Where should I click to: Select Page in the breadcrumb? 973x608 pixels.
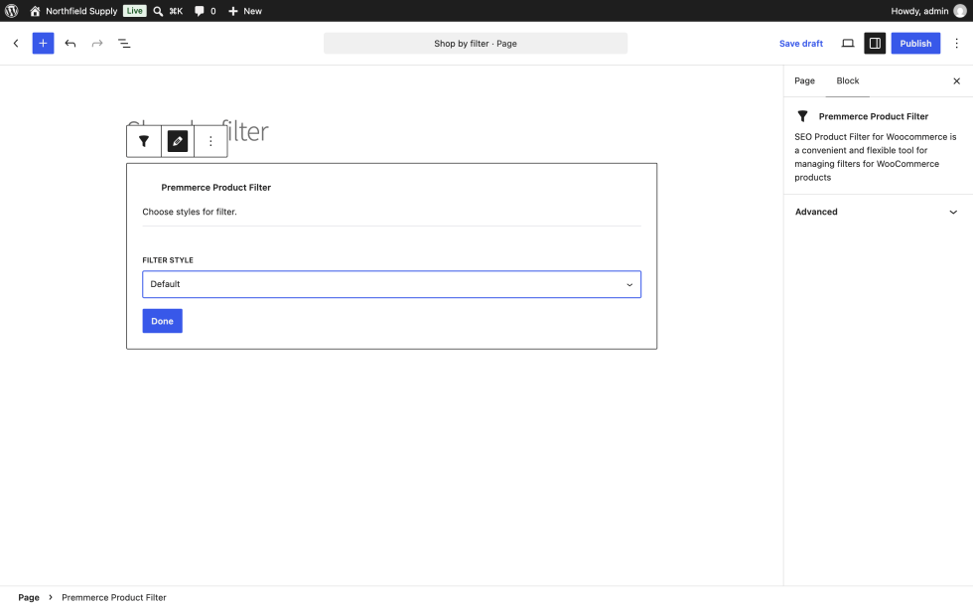(x=29, y=597)
